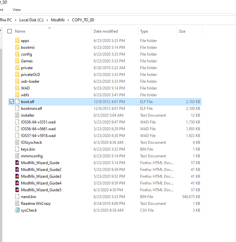Click the privateOLD folder icon
The image size is (236, 242).
pyautogui.click(x=17, y=75)
